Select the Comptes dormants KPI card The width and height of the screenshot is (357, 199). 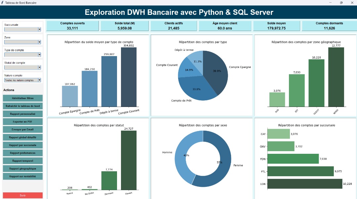(329, 26)
